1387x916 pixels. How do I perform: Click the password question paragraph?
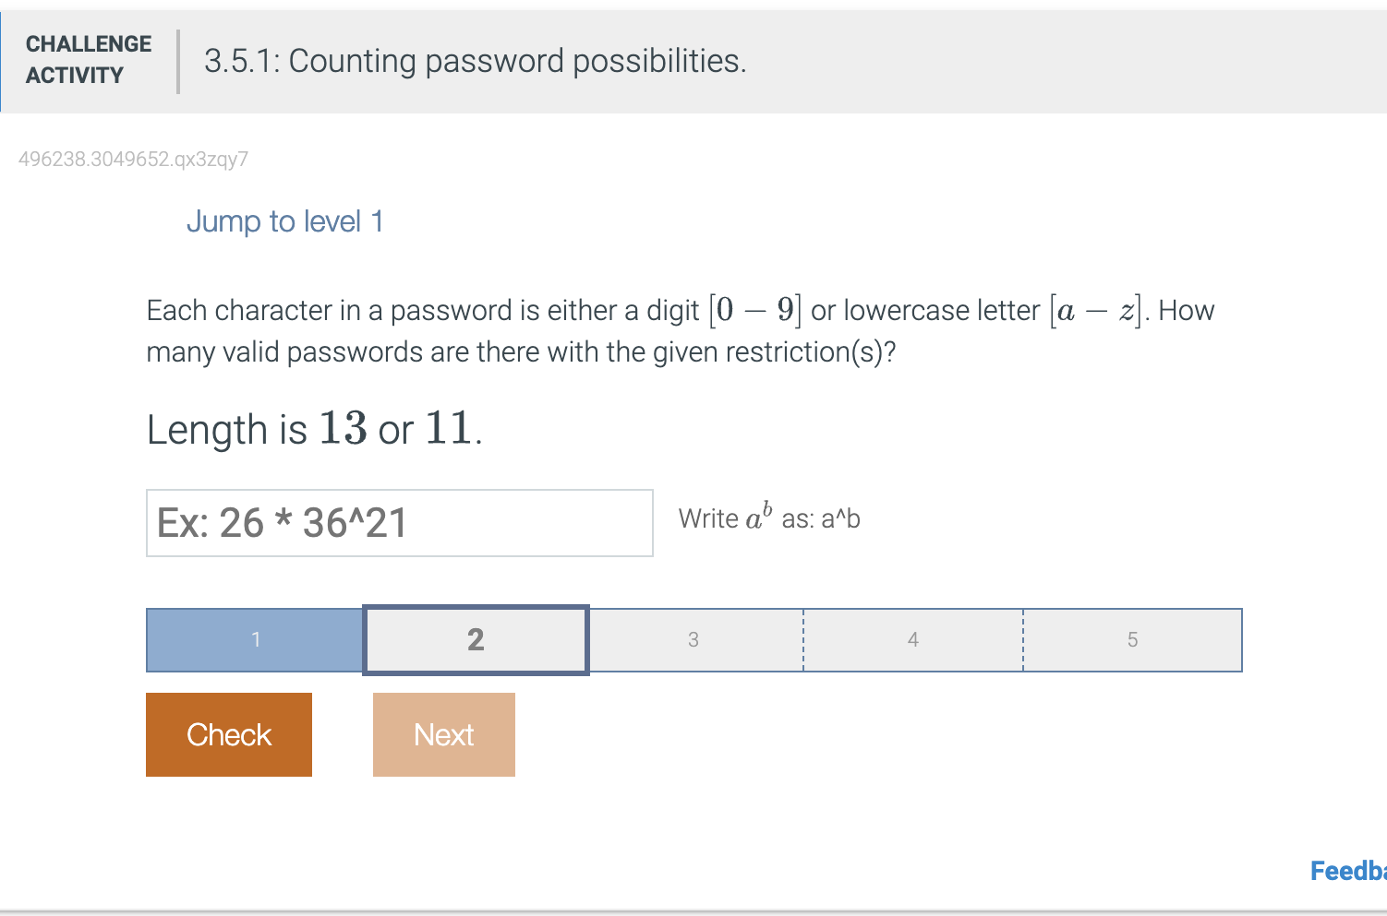point(679,330)
